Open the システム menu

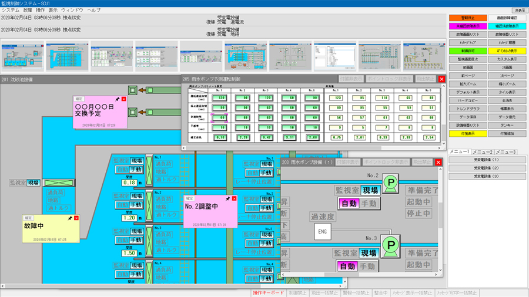pyautogui.click(x=11, y=10)
